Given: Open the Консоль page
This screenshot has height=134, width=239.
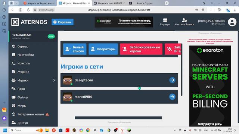Looking at the screenshot, I should [21, 63].
